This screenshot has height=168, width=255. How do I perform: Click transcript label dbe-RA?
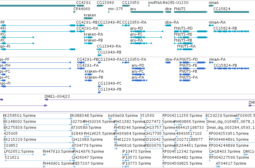[x=172, y=22]
